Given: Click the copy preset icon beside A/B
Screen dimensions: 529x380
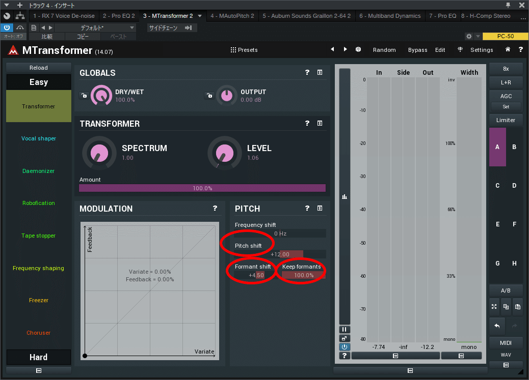Looking at the screenshot, I should [506, 307].
